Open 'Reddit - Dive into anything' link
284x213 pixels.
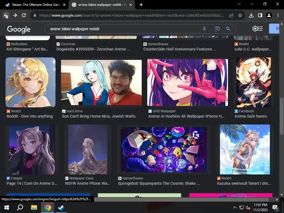point(30,116)
